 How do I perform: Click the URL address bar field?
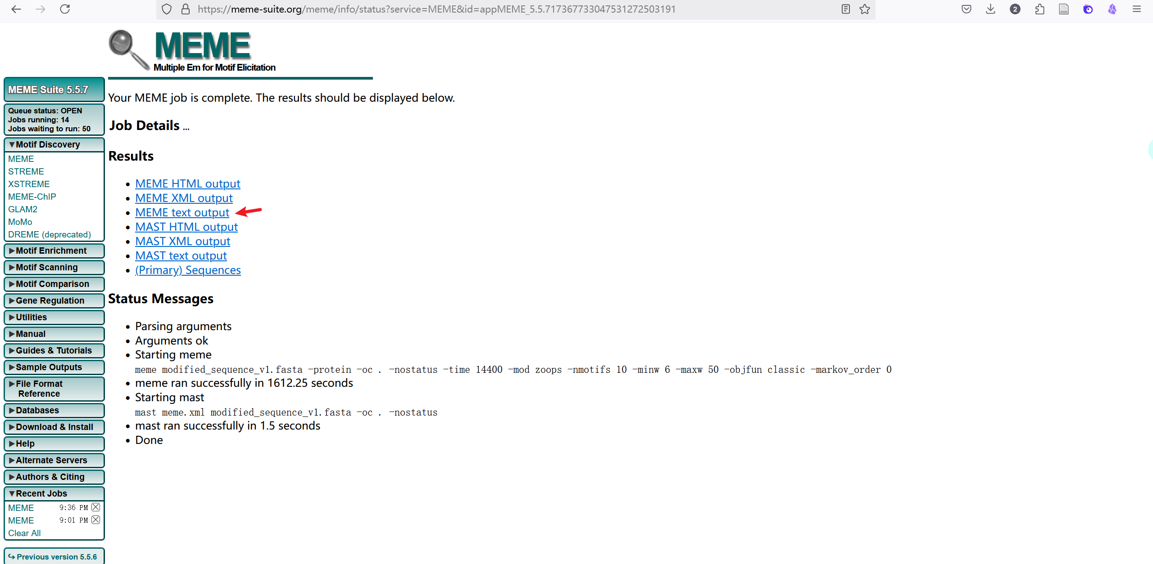[x=436, y=9]
